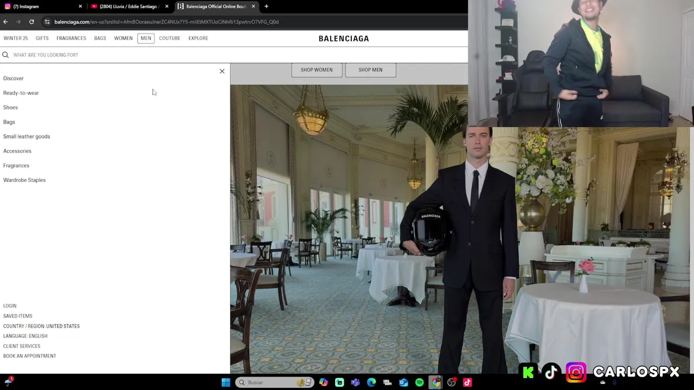This screenshot has width=694, height=390.
Task: Click the SHOP MEN button
Action: (x=370, y=70)
